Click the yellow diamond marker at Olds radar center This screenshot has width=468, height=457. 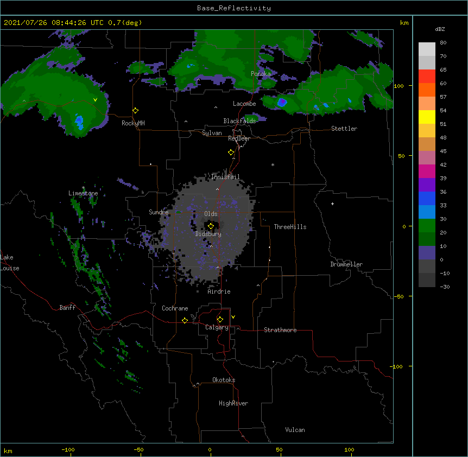pyautogui.click(x=211, y=226)
